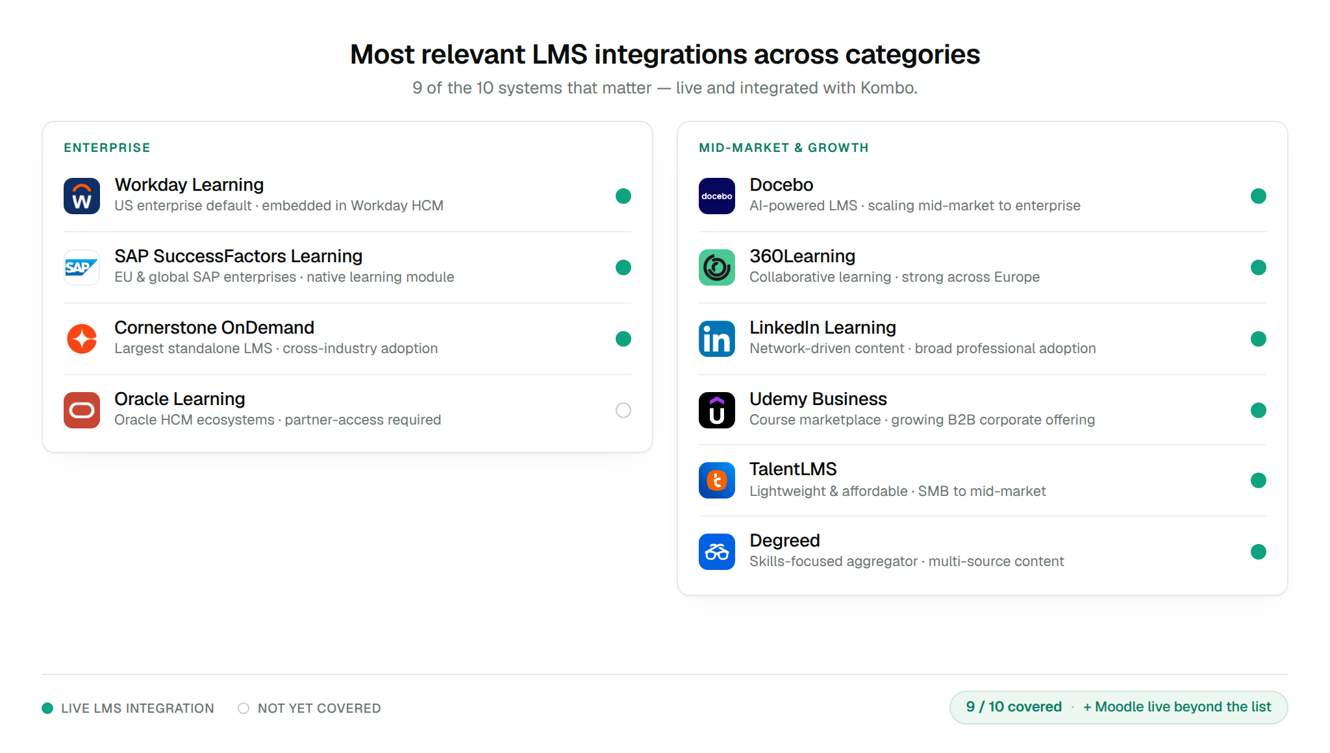Click Workday Learning's green live status dot
This screenshot has height=753, width=1330.
coord(623,196)
